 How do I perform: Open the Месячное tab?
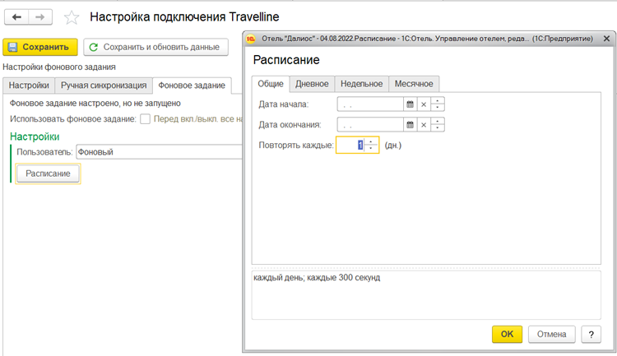[x=414, y=84]
